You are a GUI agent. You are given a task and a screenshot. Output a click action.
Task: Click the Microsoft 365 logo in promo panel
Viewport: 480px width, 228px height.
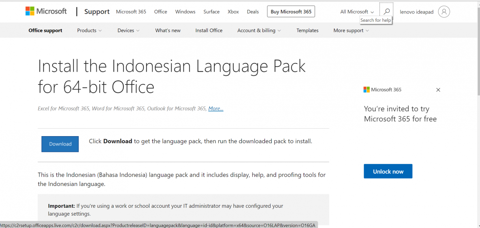(382, 90)
